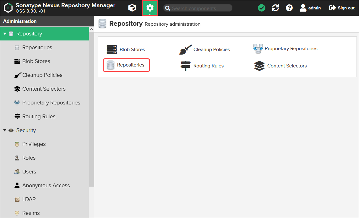Open Routing Rules signpost tile

pyautogui.click(x=202, y=66)
